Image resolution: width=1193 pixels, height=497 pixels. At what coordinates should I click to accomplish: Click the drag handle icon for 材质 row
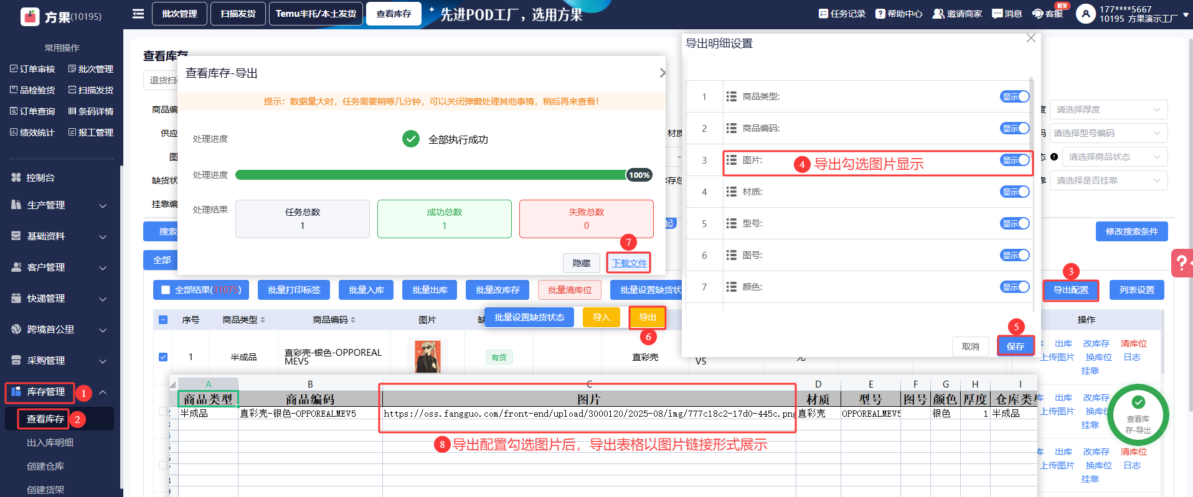click(x=732, y=192)
